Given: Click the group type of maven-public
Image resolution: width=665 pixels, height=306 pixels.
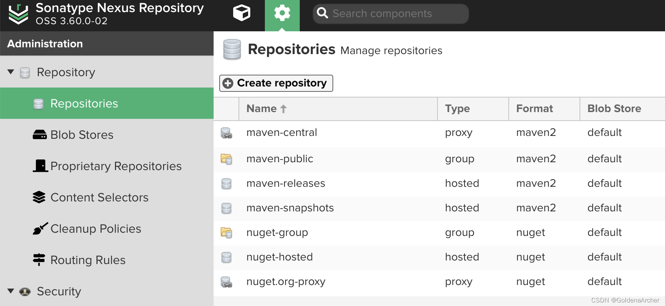Looking at the screenshot, I should click(x=460, y=159).
